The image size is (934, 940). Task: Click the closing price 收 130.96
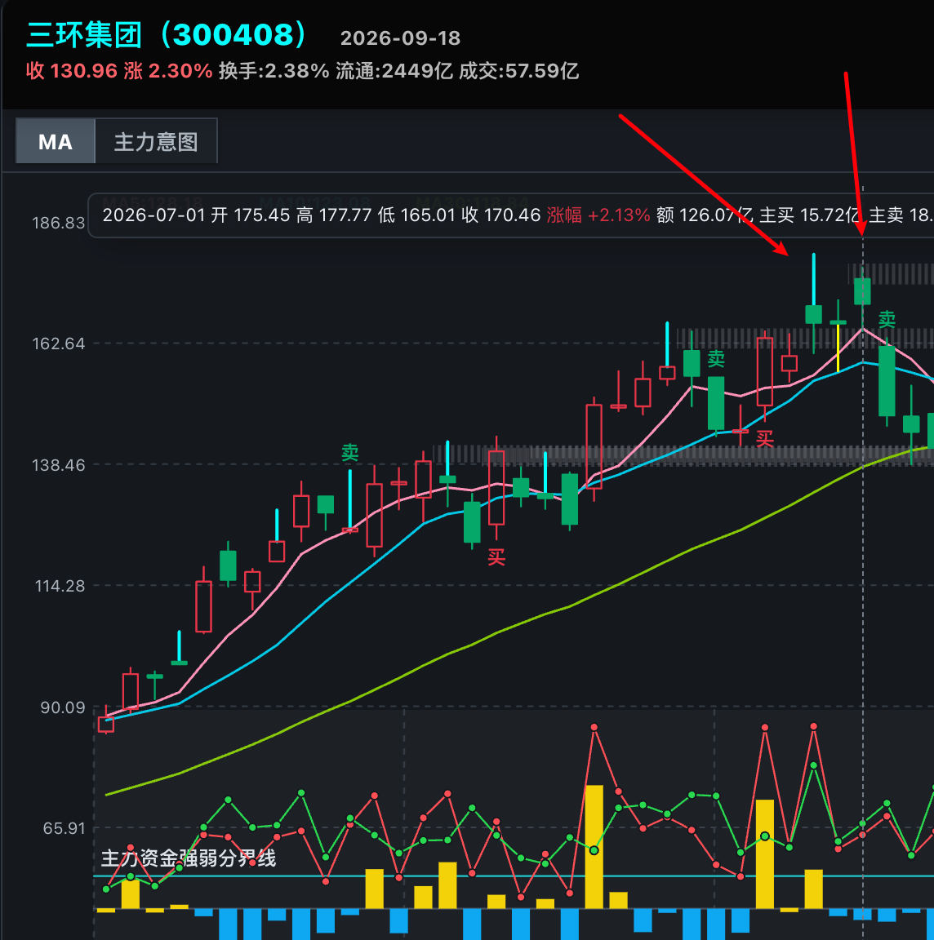click(x=71, y=71)
